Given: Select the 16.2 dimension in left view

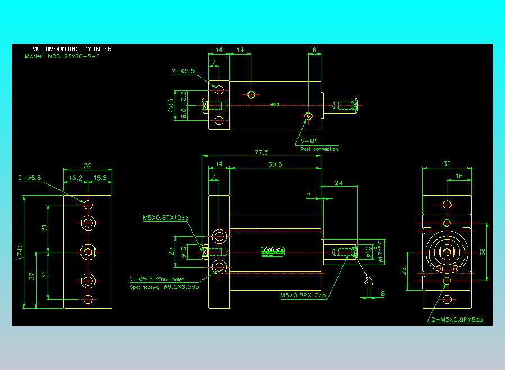Looking at the screenshot, I should pyautogui.click(x=76, y=178).
